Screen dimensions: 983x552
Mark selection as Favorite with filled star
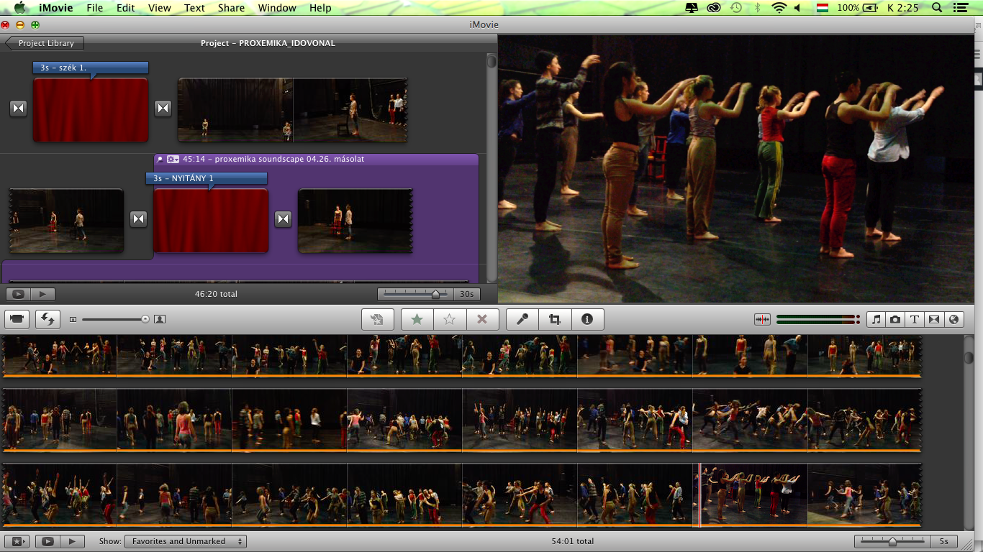pyautogui.click(x=417, y=319)
